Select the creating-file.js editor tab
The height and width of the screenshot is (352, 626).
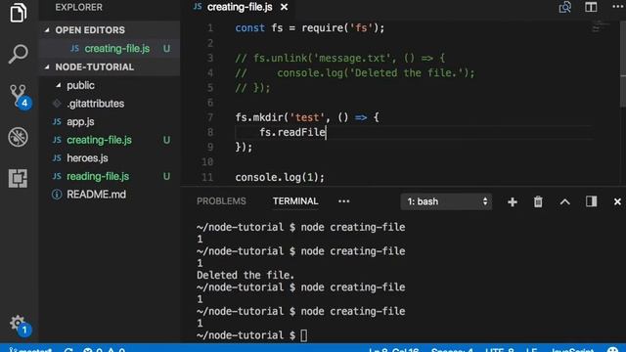[x=240, y=7]
